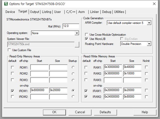Select ROM2 Startup radio button
Screen dimensions: 160x119
click(73, 74)
